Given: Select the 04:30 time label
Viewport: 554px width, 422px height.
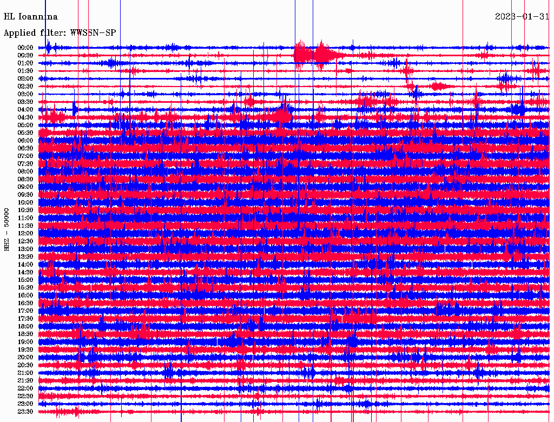Looking at the screenshot, I should pos(25,117).
